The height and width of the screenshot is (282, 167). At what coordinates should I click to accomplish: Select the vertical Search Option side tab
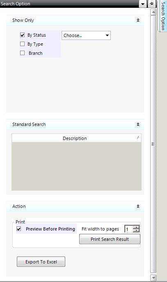pyautogui.click(x=162, y=16)
